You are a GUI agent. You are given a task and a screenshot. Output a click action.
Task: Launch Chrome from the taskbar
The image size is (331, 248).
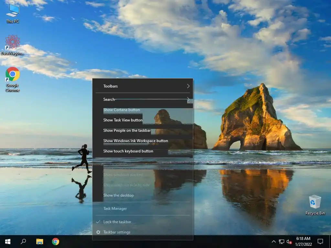[56, 242]
